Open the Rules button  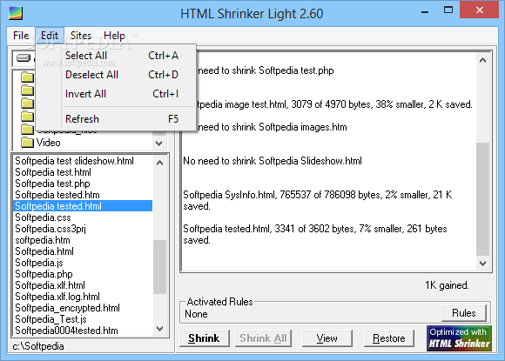pos(464,313)
